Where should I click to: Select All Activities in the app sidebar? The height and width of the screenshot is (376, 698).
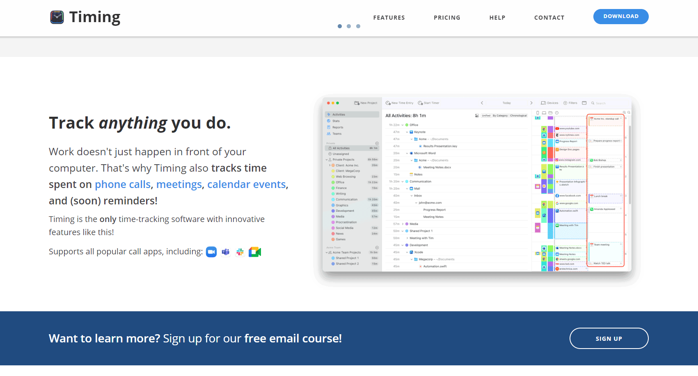352,148
